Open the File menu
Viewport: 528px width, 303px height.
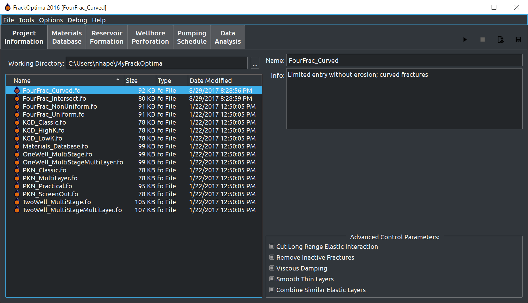[9, 20]
